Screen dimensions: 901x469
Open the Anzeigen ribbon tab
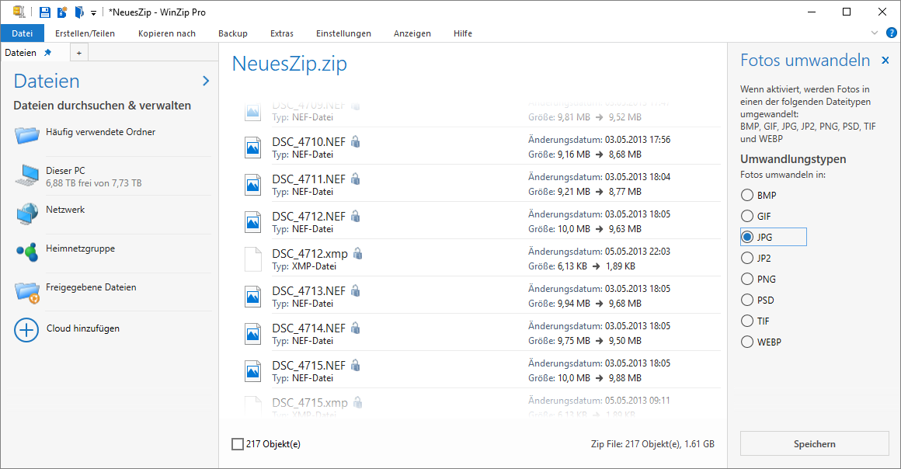click(x=412, y=33)
